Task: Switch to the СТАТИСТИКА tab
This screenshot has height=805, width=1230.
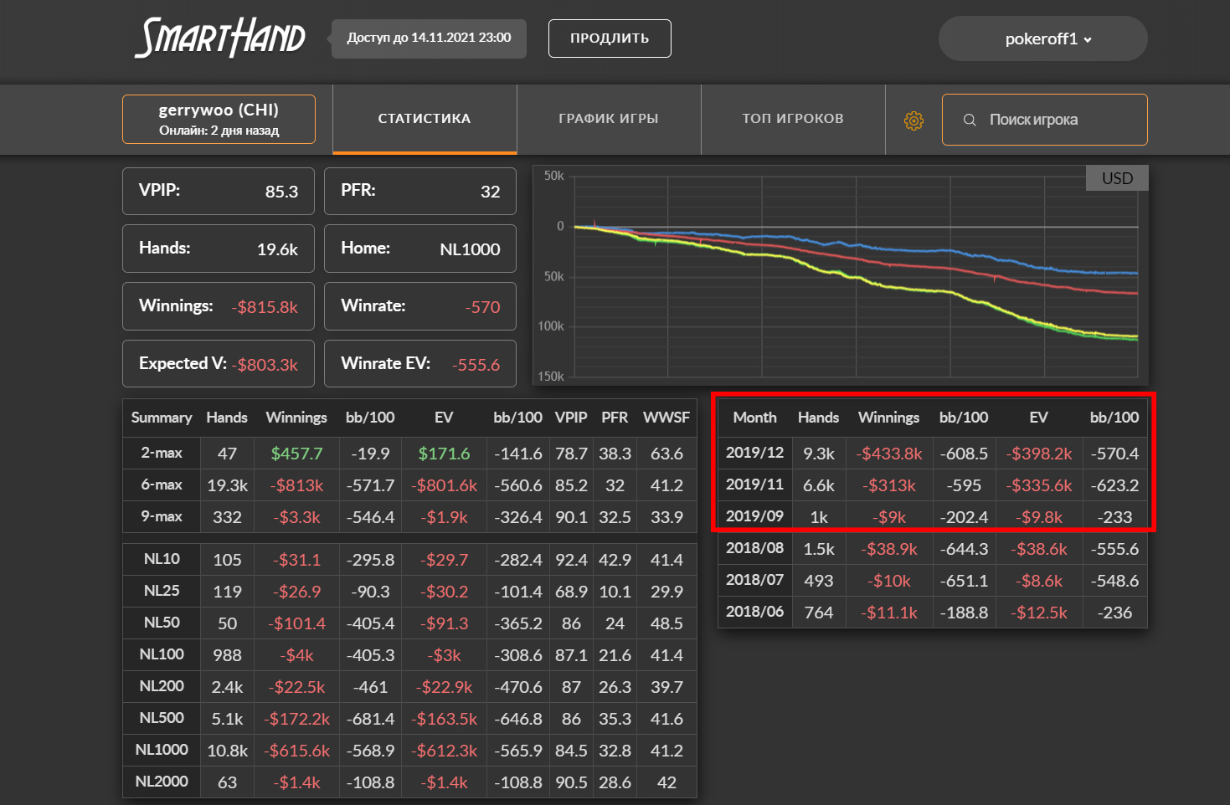Action: [x=425, y=119]
